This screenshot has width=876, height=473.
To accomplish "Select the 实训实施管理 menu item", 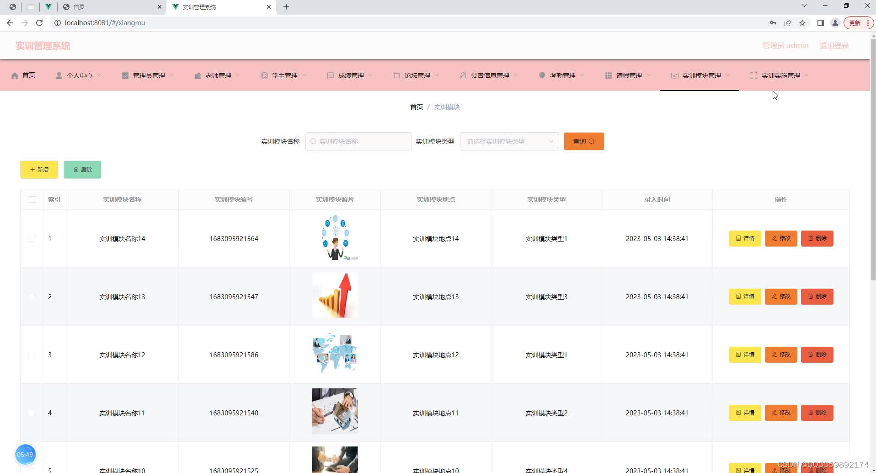I will [779, 75].
